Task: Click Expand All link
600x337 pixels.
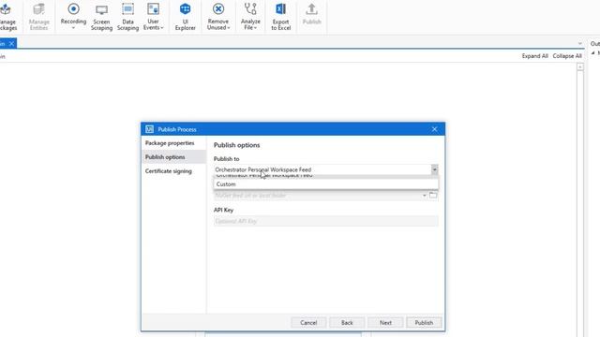Action: coord(534,56)
